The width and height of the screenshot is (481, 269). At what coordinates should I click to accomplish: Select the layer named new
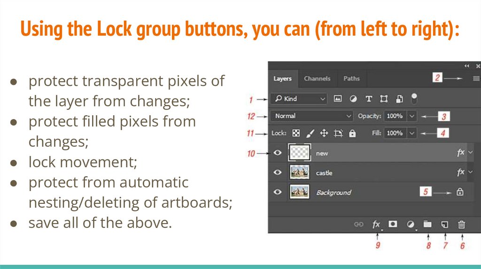click(322, 153)
